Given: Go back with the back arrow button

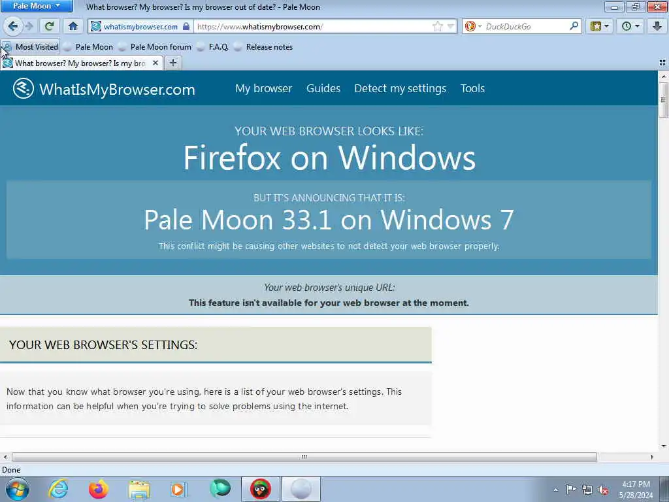Looking at the screenshot, I should 13,26.
